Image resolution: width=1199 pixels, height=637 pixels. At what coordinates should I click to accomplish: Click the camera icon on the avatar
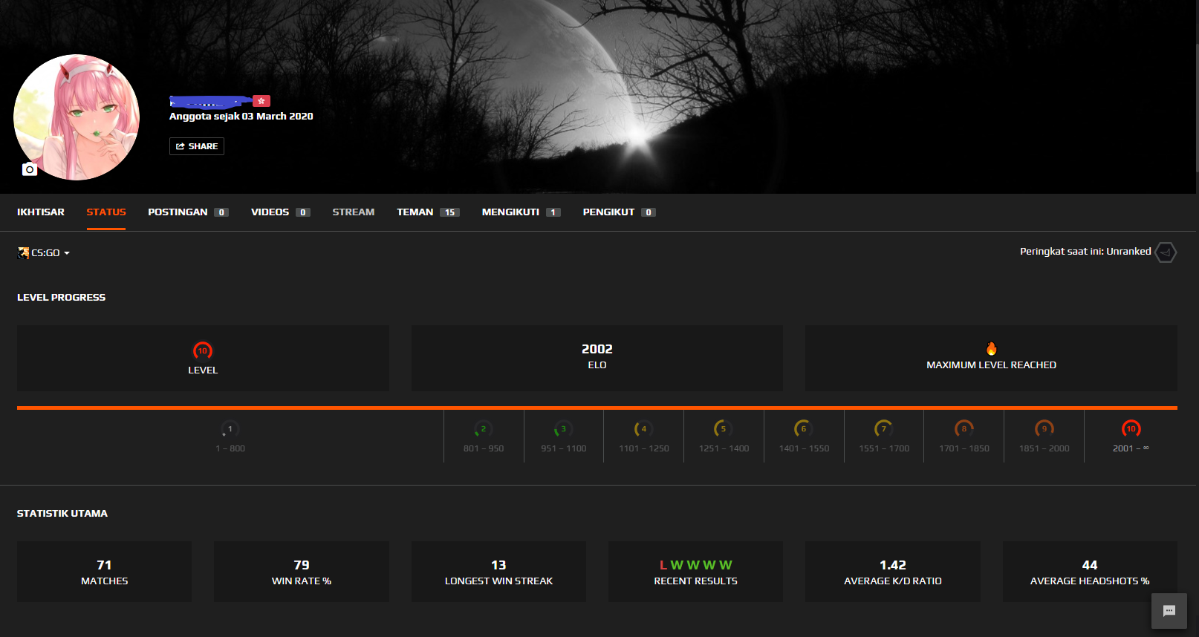tap(29, 169)
